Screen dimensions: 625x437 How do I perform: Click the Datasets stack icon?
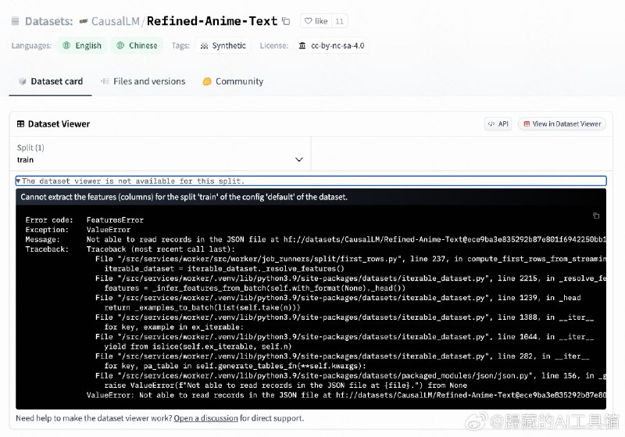coord(15,21)
